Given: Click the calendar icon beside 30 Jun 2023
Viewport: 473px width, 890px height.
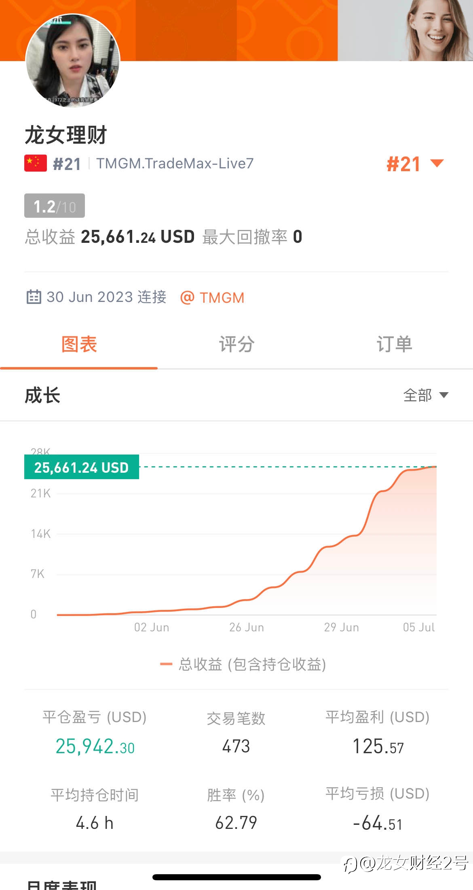Looking at the screenshot, I should click(x=34, y=297).
